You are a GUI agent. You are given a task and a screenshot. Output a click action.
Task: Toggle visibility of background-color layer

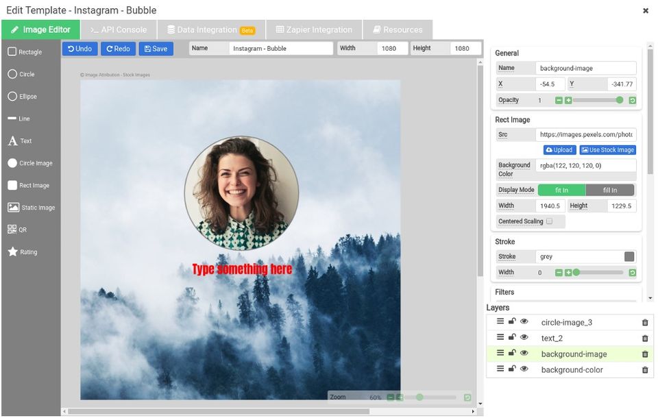(524, 369)
